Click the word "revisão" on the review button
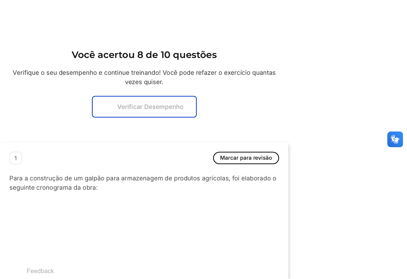407x279 pixels. pyautogui.click(x=263, y=158)
